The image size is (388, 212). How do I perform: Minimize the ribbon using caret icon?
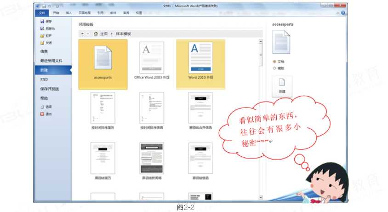(x=338, y=13)
